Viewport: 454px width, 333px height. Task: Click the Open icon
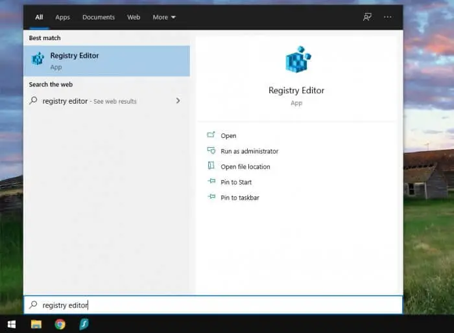click(x=211, y=135)
